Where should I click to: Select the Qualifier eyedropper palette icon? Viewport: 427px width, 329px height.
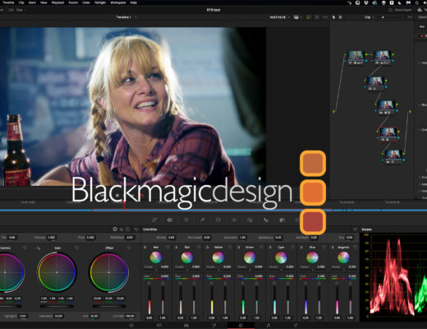202,220
